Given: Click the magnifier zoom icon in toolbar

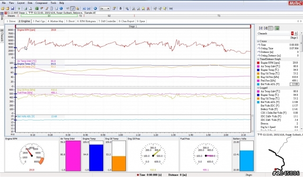Looking at the screenshot, I should pos(127,8).
